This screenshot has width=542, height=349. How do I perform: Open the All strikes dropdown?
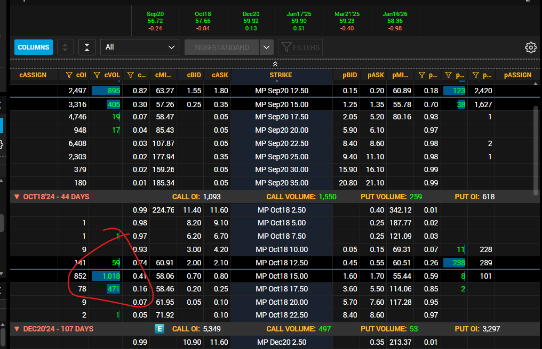point(140,47)
